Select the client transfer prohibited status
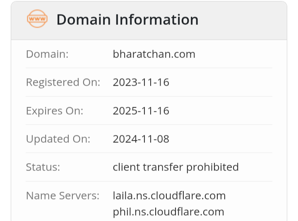Image resolution: width=298 pixels, height=221 pixels. pos(175,167)
